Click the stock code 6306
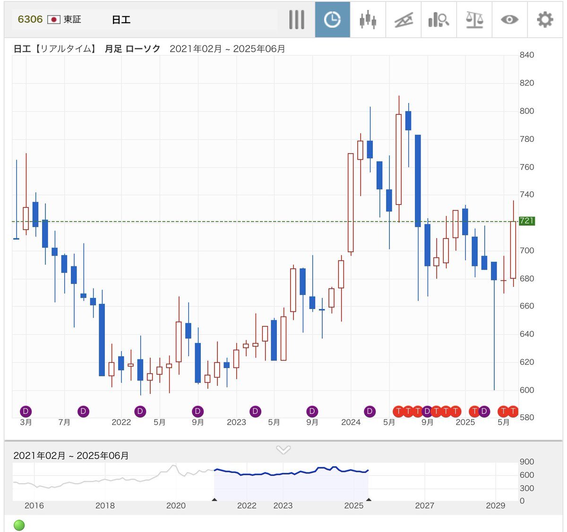 [x=30, y=19]
